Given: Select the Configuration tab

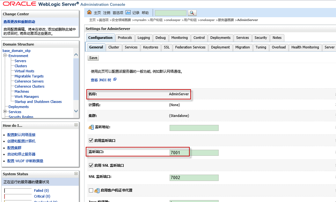Looking at the screenshot, I should (100, 38).
